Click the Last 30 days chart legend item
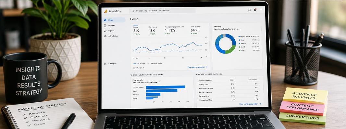The width and height of the screenshot is (346, 129). (x=139, y=64)
